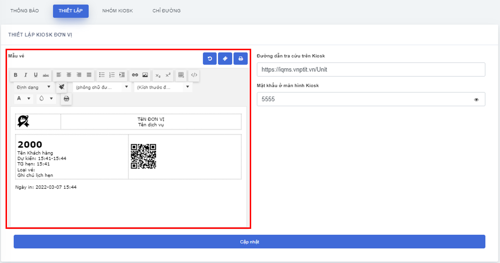Increase paragraph indent
The width and height of the screenshot is (500, 263).
[x=122, y=75]
